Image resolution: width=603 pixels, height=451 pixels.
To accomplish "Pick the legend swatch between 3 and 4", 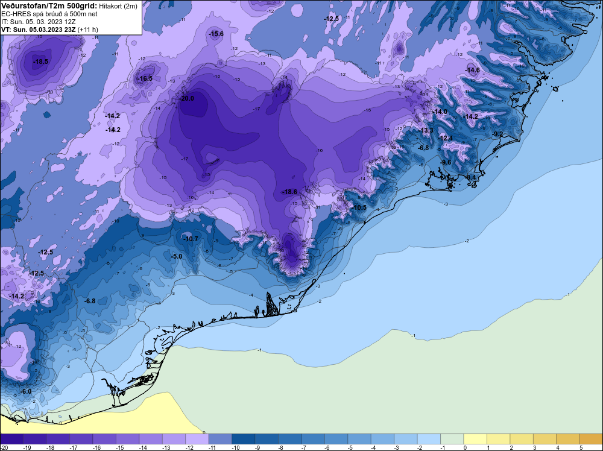I will coord(545,439).
